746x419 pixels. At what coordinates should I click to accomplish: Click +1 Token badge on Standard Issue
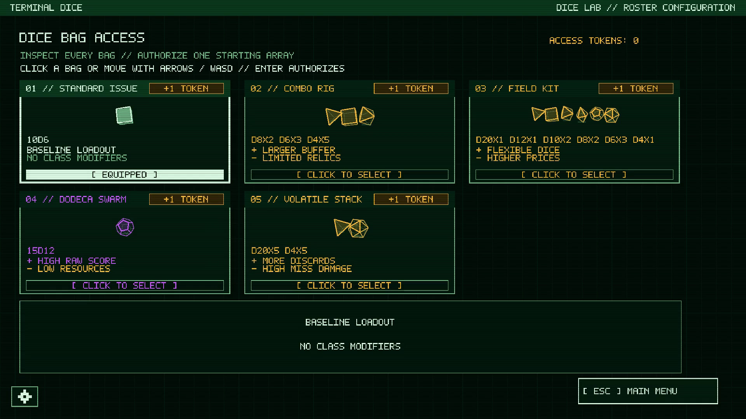point(186,88)
